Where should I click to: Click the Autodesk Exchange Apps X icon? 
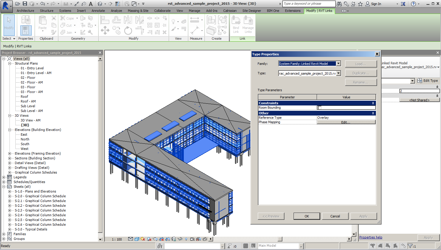click(x=403, y=4)
